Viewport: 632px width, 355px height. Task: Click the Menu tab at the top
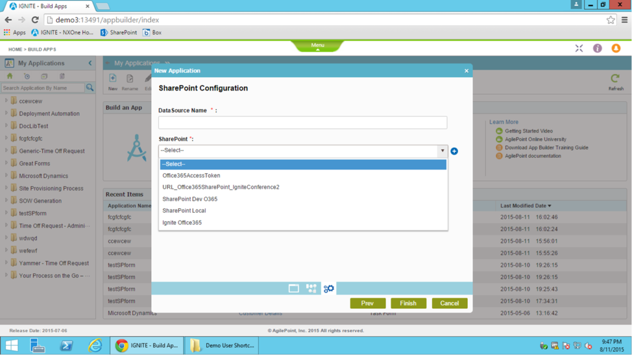[317, 44]
